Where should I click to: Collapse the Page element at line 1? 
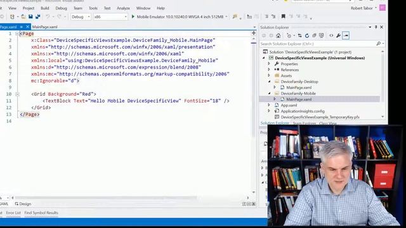tap(17, 34)
